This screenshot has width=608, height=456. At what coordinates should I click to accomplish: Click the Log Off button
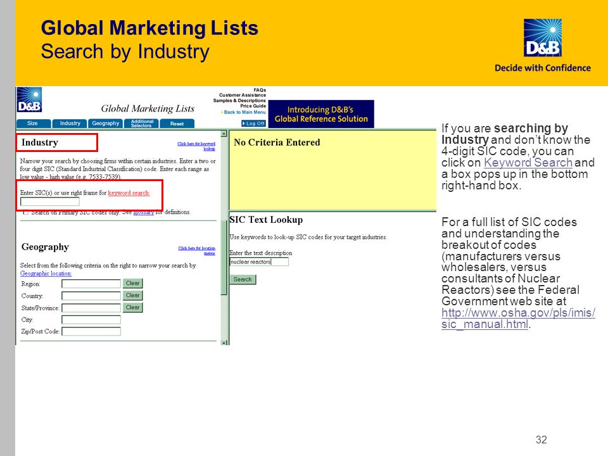pos(253,123)
